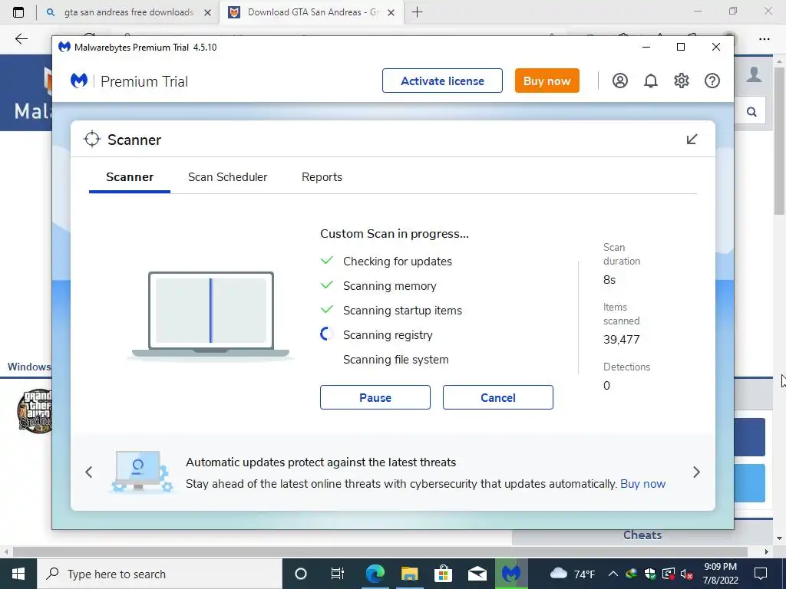This screenshot has height=589, width=786.
Task: Follow the Buy now link in banner
Action: pos(642,484)
